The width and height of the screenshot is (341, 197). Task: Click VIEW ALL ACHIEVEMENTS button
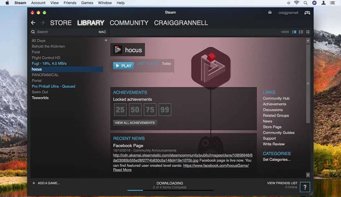pyautogui.click(x=135, y=123)
